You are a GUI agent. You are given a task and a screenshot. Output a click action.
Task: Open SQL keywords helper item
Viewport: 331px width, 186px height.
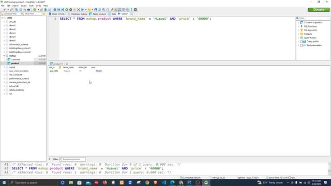(x=310, y=30)
